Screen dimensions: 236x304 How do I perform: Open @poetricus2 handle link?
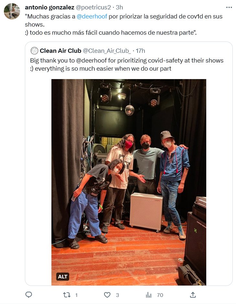click(x=93, y=7)
